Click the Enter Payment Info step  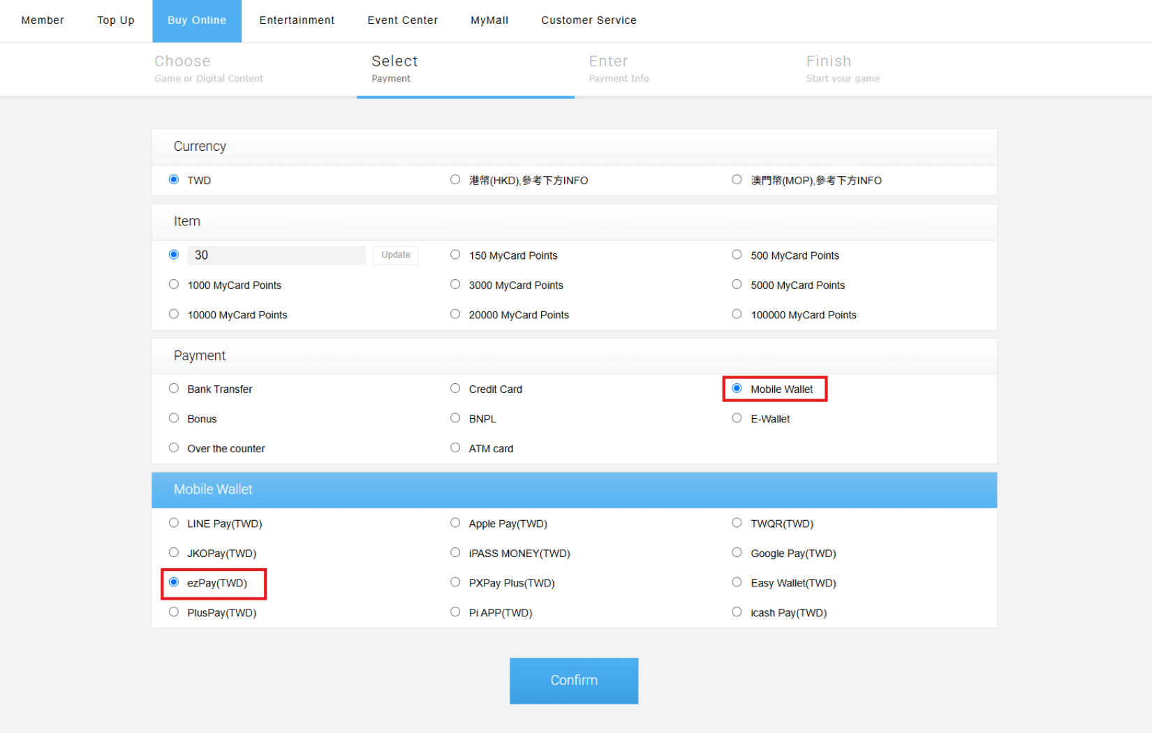[619, 69]
